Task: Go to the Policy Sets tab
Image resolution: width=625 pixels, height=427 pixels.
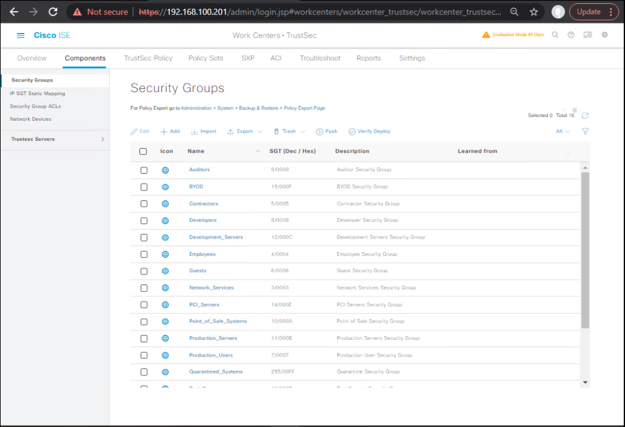Action: pyautogui.click(x=205, y=59)
